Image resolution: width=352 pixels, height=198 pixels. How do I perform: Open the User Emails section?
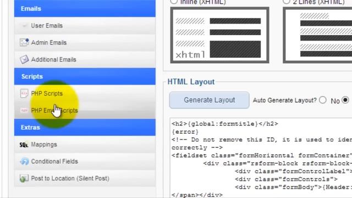[85, 26]
